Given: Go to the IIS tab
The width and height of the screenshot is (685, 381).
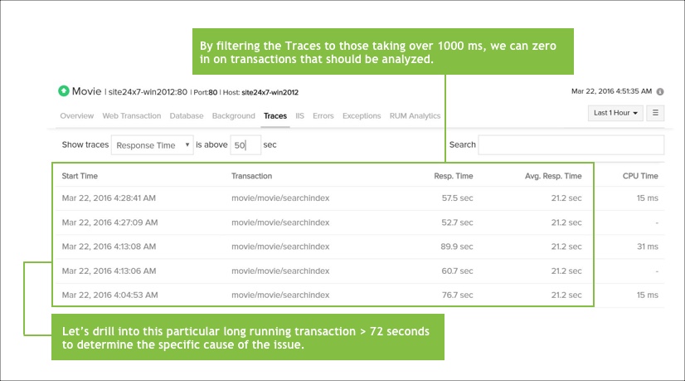Looking at the screenshot, I should click(299, 116).
